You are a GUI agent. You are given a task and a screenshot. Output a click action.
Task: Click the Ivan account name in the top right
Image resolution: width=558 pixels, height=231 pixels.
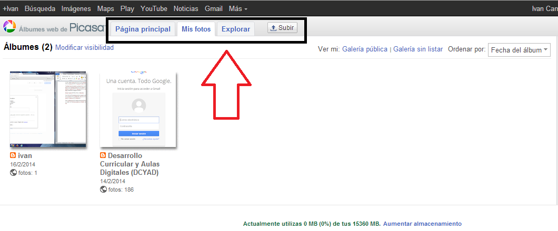click(x=545, y=8)
